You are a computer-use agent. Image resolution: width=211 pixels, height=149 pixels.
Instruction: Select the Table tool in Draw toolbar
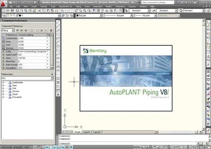click(58, 91)
